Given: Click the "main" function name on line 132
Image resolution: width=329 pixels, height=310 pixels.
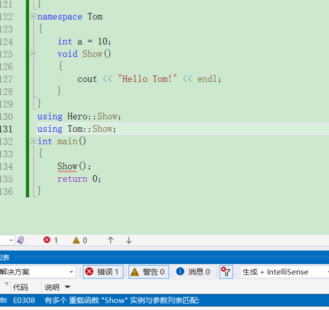Looking at the screenshot, I should [x=67, y=141].
